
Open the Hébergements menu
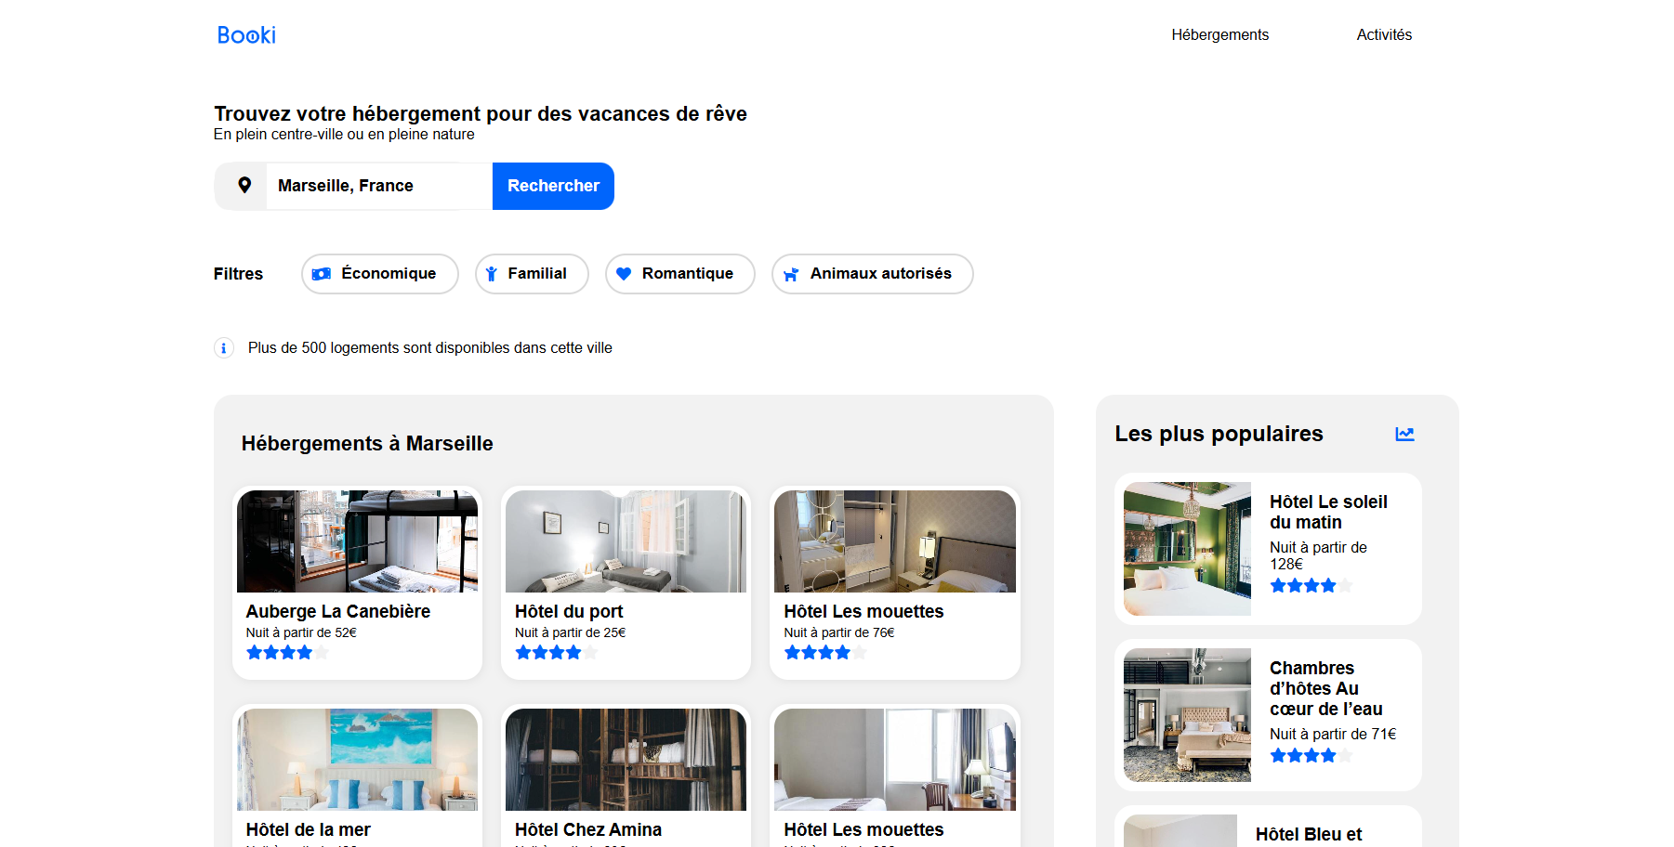point(1219,34)
